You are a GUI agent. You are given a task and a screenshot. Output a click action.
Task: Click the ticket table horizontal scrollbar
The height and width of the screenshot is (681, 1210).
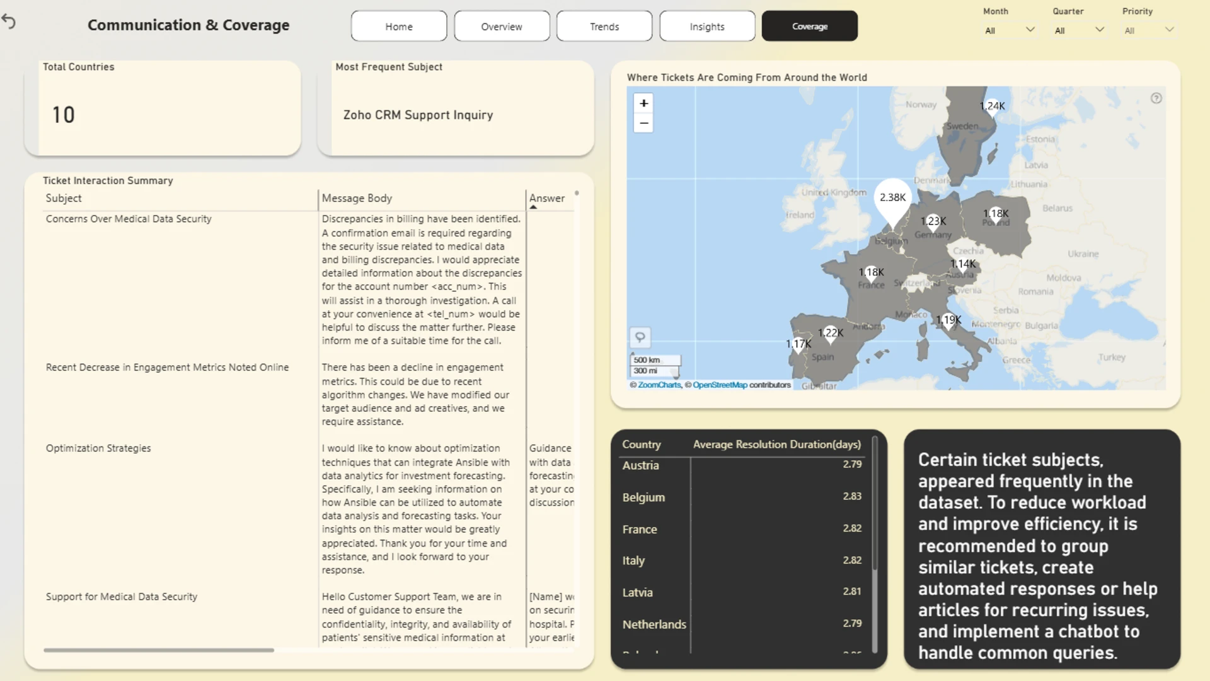159,650
